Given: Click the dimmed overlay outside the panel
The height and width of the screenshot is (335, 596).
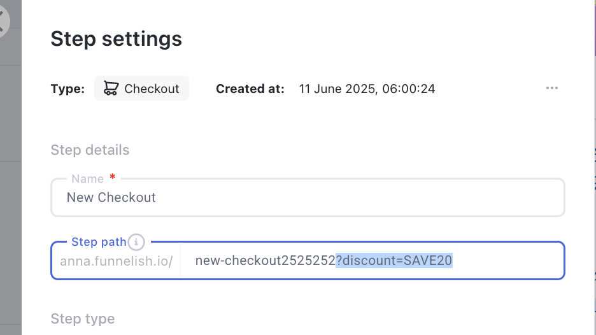Looking at the screenshot, I should pyautogui.click(x=10, y=191).
